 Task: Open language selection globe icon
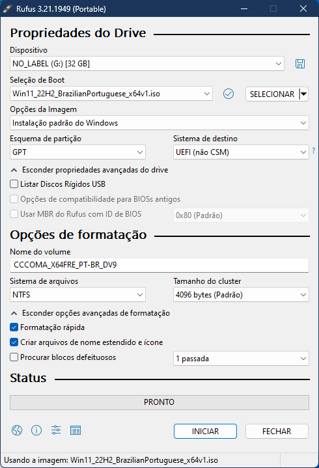click(17, 430)
